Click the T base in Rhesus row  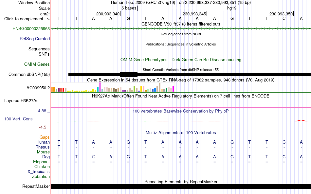point(59,147)
